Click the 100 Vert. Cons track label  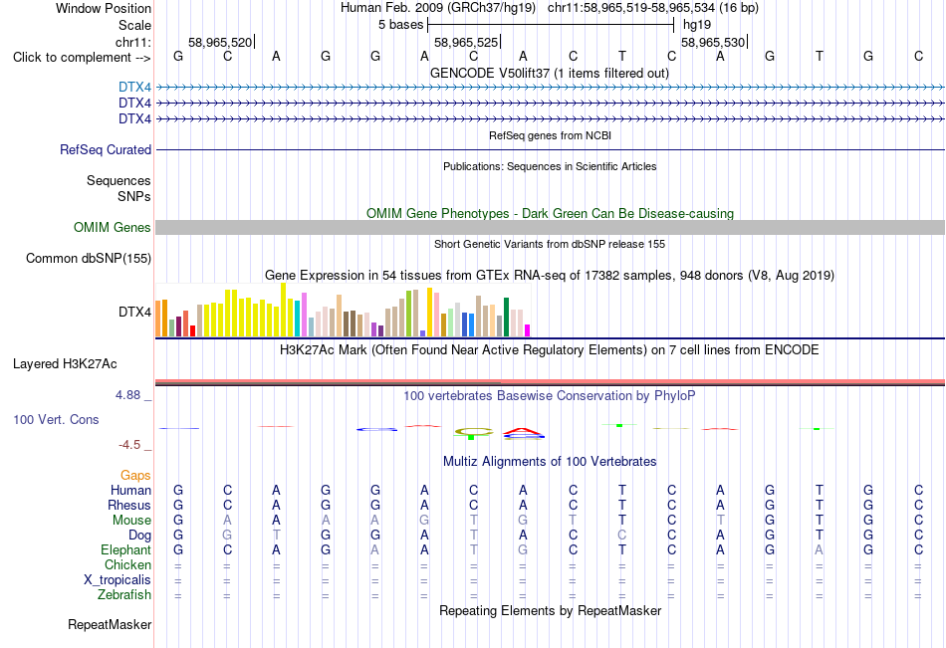click(x=56, y=419)
